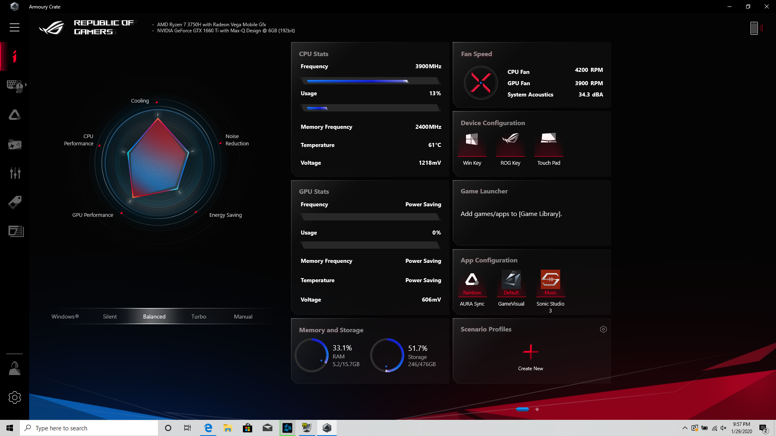Open the Mail app from the taskbar

[267, 428]
